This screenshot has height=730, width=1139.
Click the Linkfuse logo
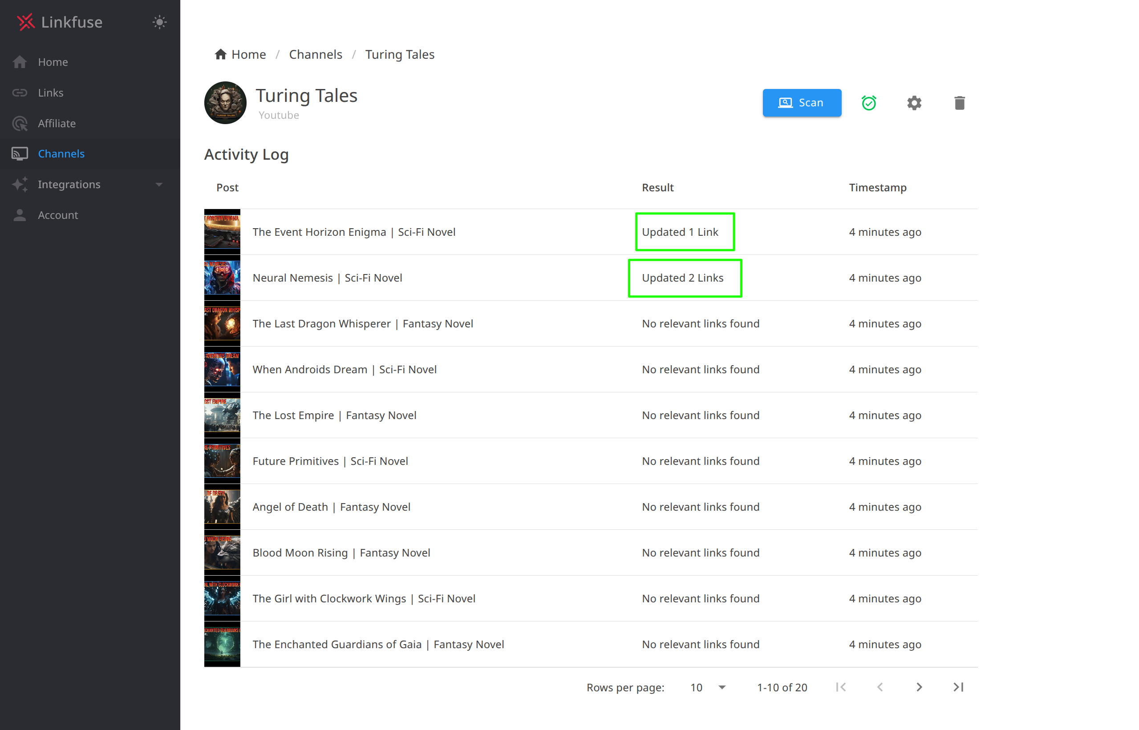click(59, 22)
